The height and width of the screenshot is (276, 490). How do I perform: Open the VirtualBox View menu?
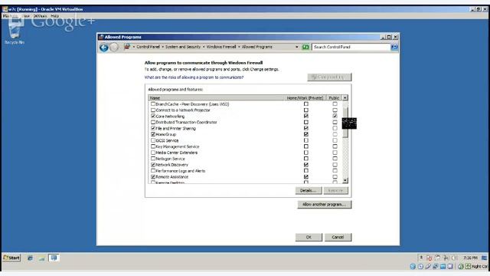26,16
